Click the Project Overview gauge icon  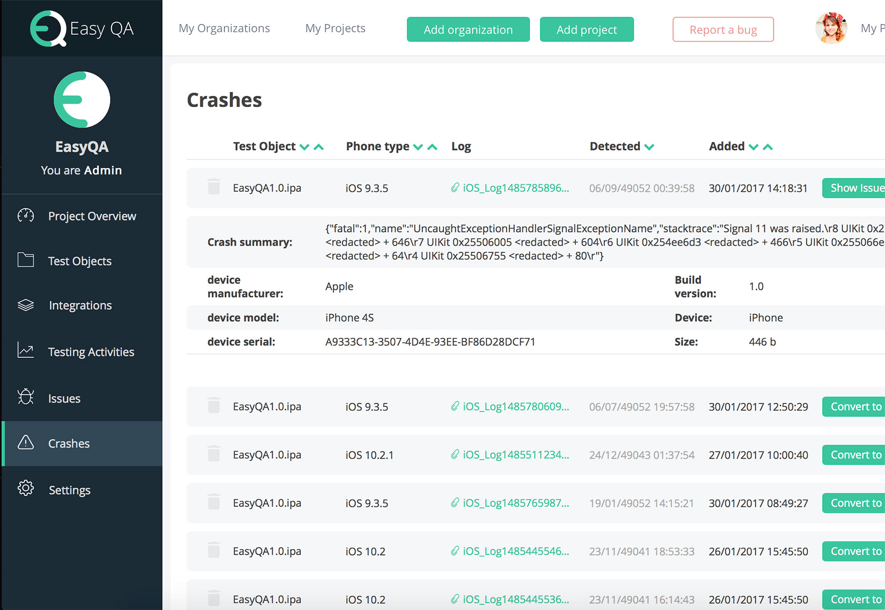(26, 216)
